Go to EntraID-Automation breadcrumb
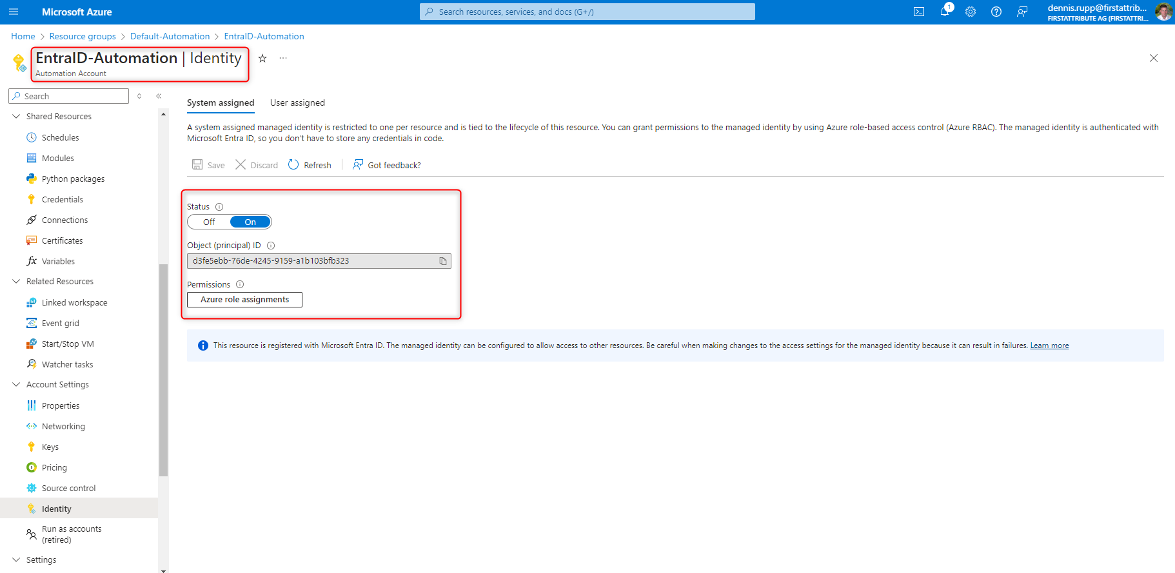 click(x=264, y=37)
